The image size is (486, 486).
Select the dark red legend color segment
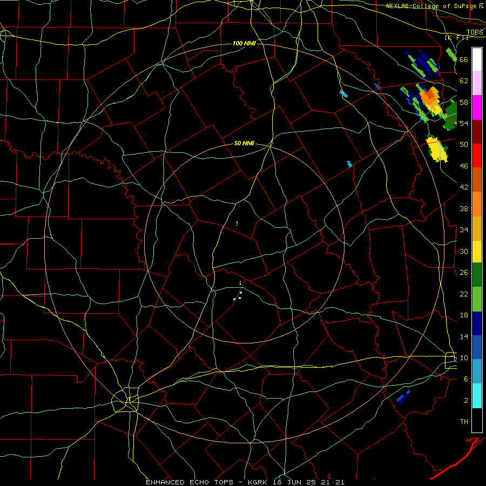point(477,131)
